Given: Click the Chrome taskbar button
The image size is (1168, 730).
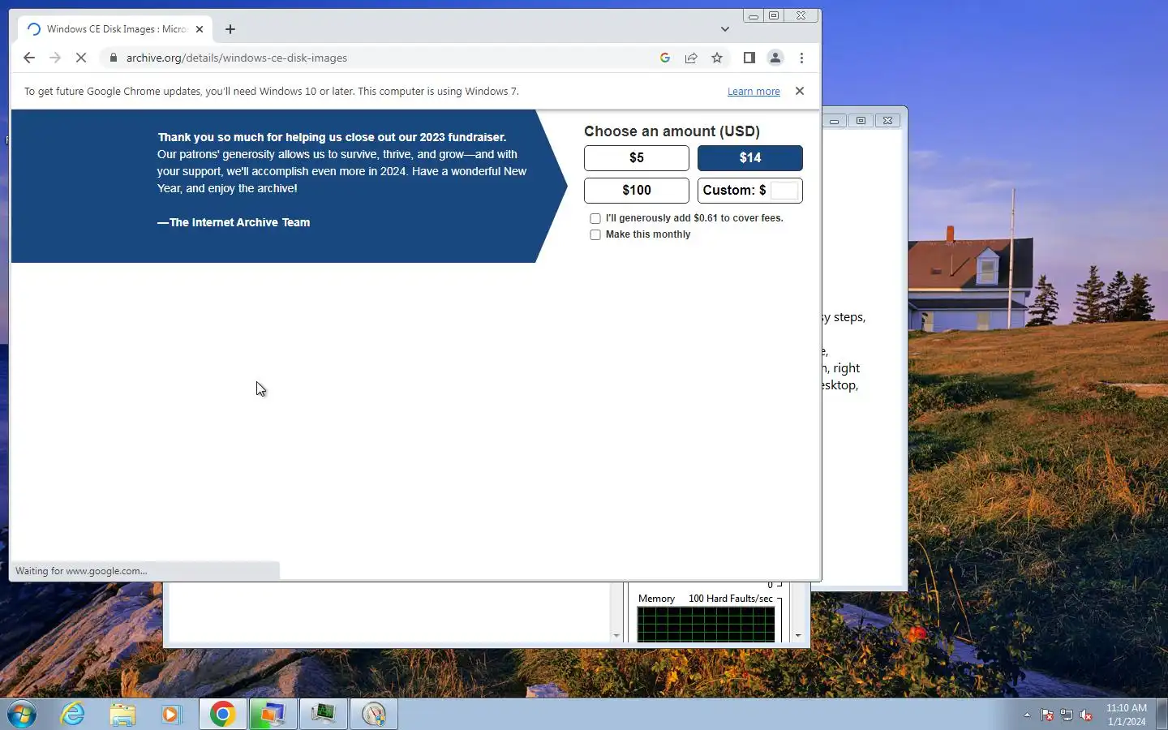Looking at the screenshot, I should (223, 715).
